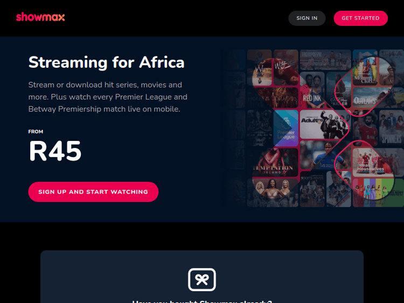The image size is (404, 303).
Task: Click the Chelsea footballer thumbnail
Action: (325, 155)
